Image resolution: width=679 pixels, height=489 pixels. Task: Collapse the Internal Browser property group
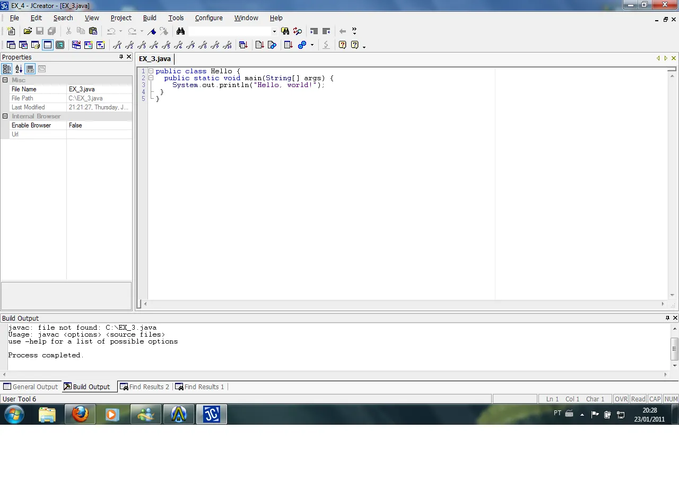click(x=5, y=116)
